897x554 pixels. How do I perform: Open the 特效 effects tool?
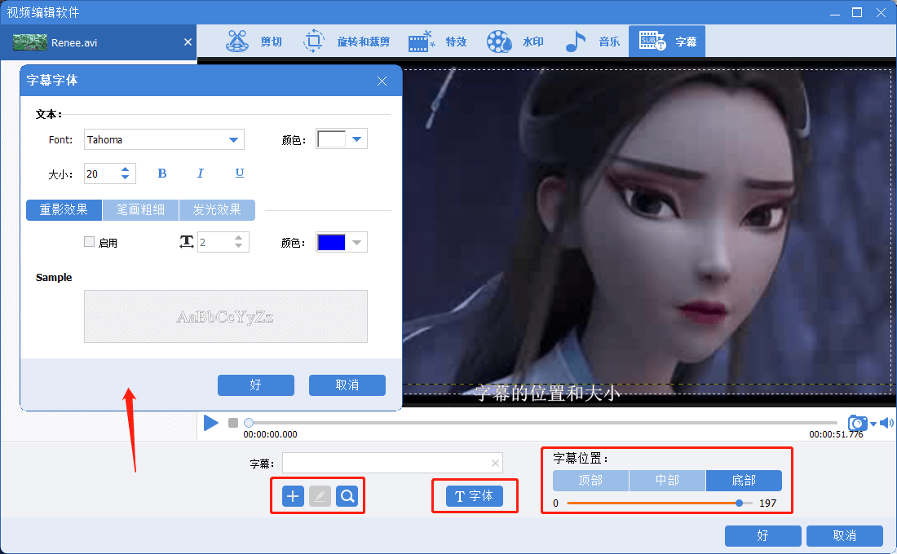(438, 42)
